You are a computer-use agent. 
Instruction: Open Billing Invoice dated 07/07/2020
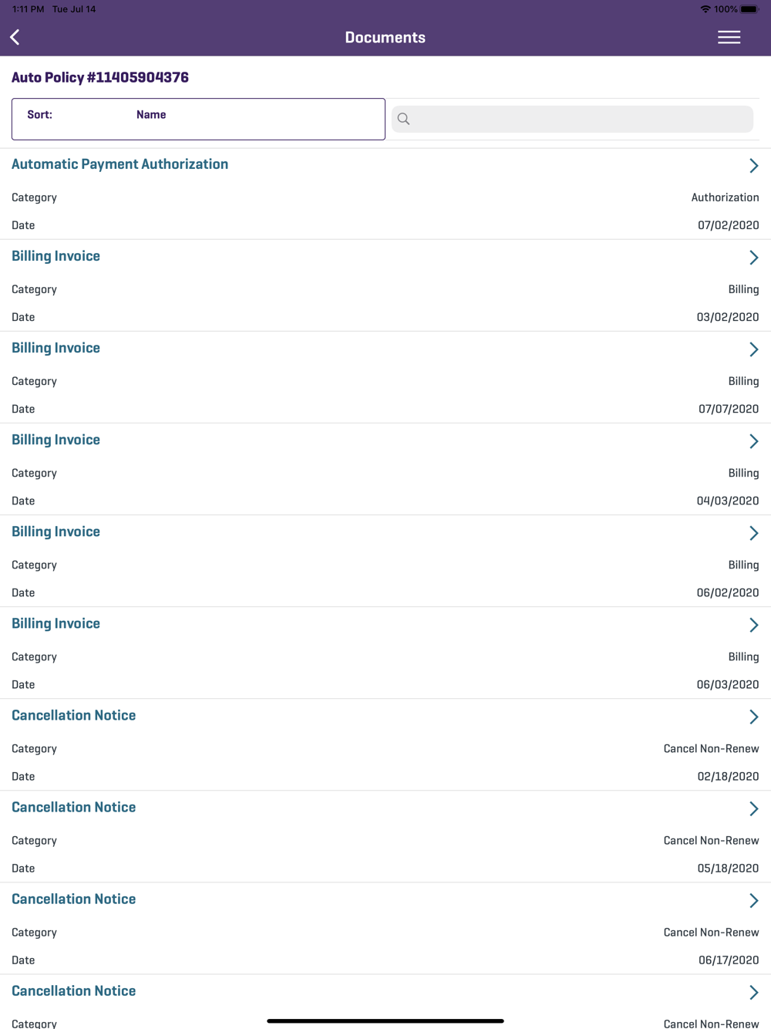56,348
